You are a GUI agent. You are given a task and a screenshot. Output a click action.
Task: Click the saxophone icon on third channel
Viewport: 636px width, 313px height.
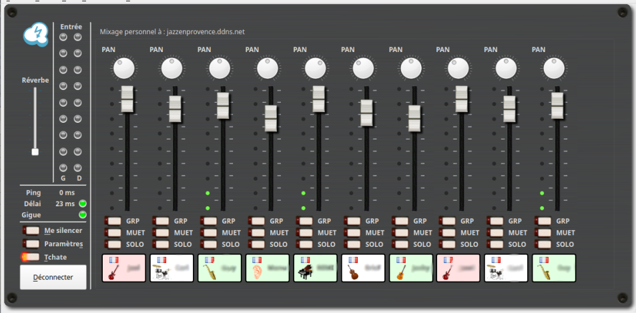(x=209, y=272)
